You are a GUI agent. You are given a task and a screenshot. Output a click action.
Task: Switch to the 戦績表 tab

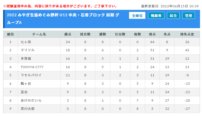point(156,15)
